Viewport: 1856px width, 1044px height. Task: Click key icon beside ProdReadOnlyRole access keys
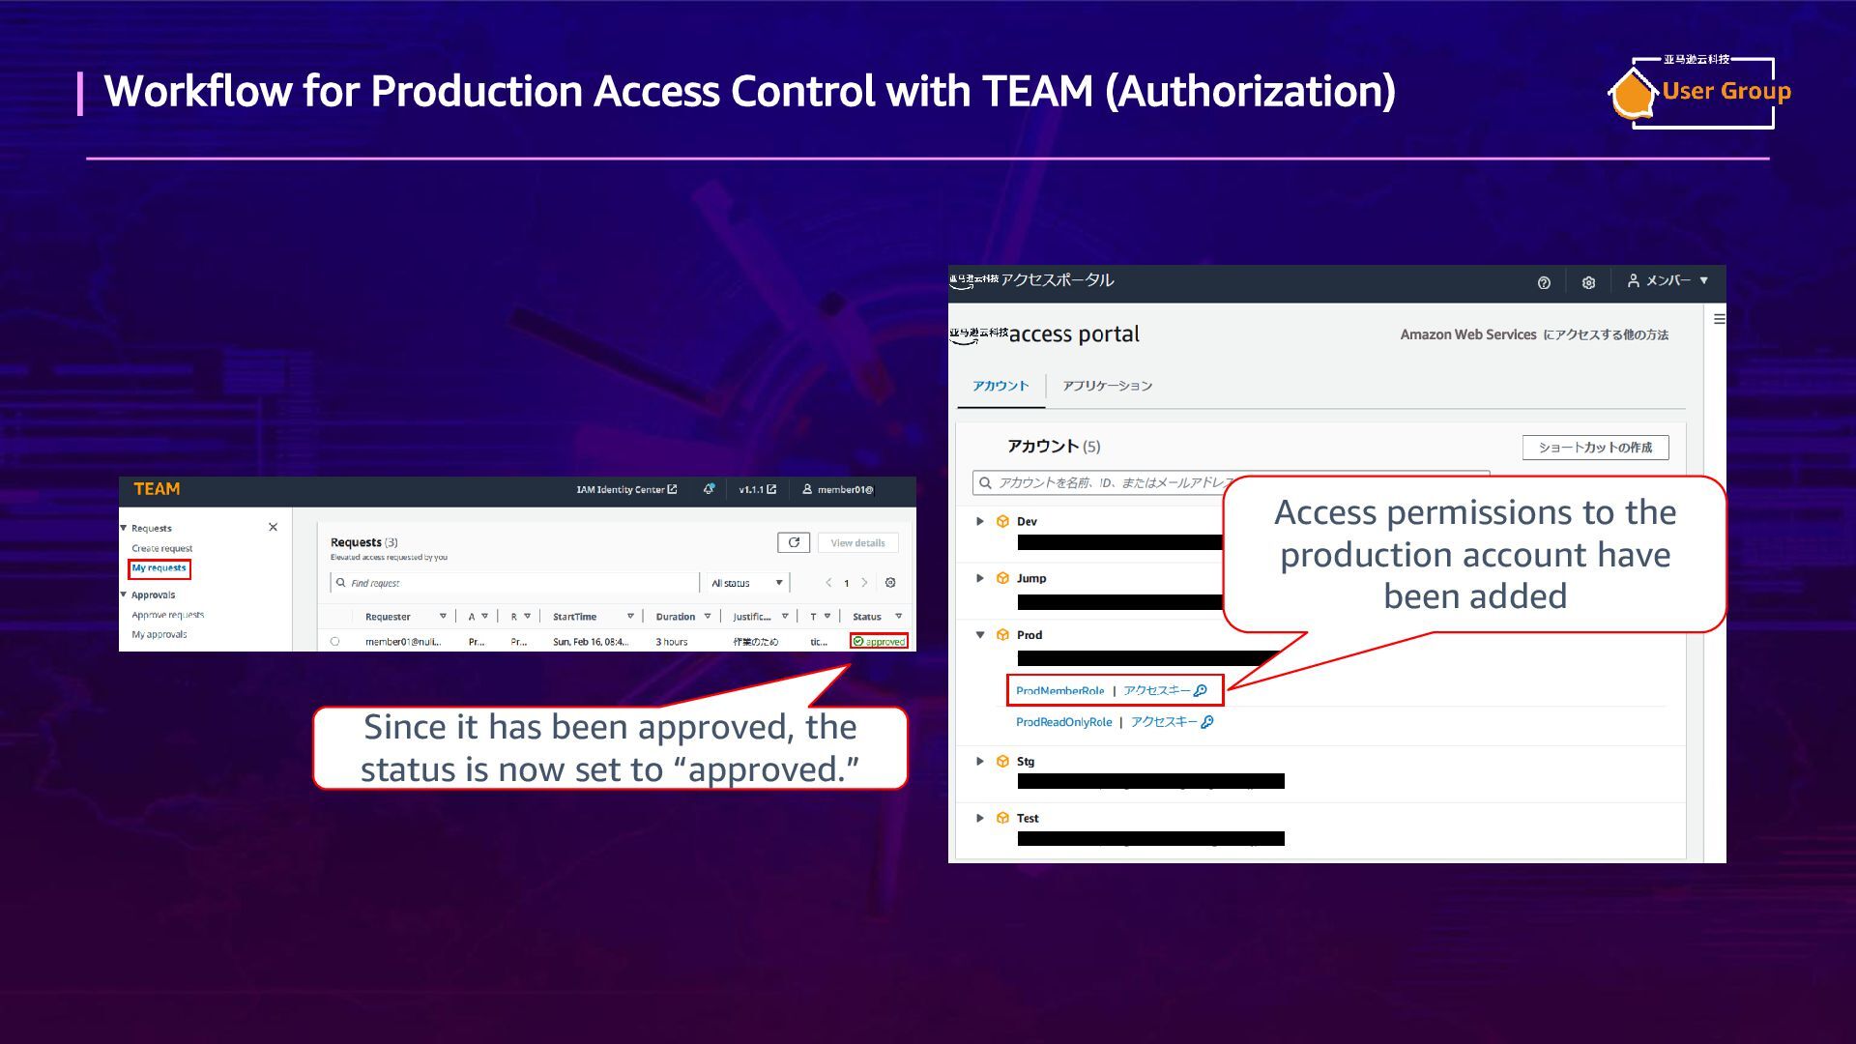point(1207,722)
